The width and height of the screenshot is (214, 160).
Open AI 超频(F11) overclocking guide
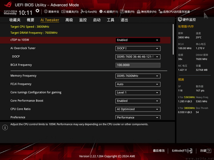point(108,12)
